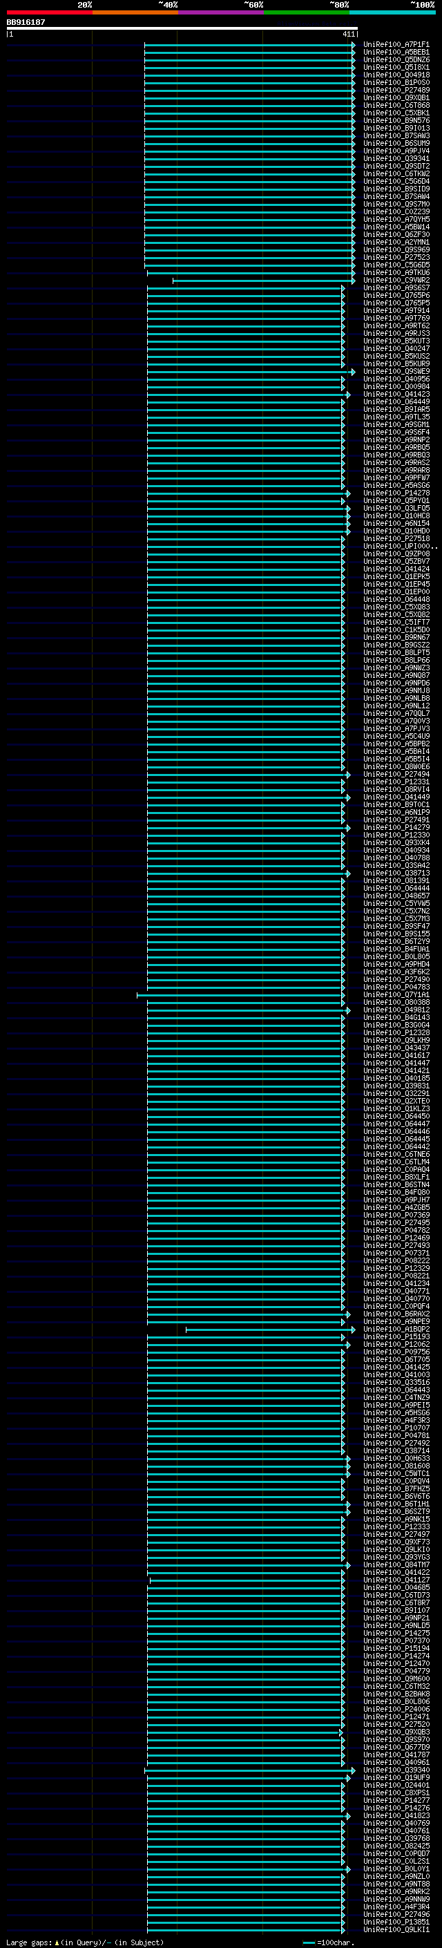Open hit UniRef100_Q9LKH9
442x1948 pixels.
coord(396,1040)
